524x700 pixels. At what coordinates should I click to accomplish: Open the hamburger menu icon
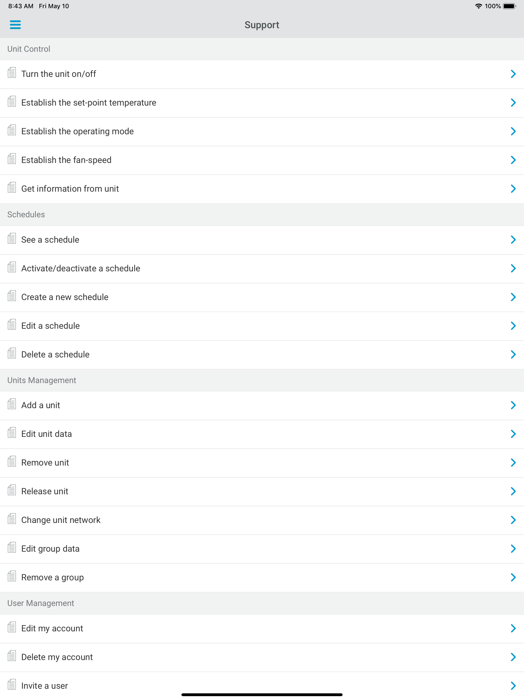pos(15,25)
